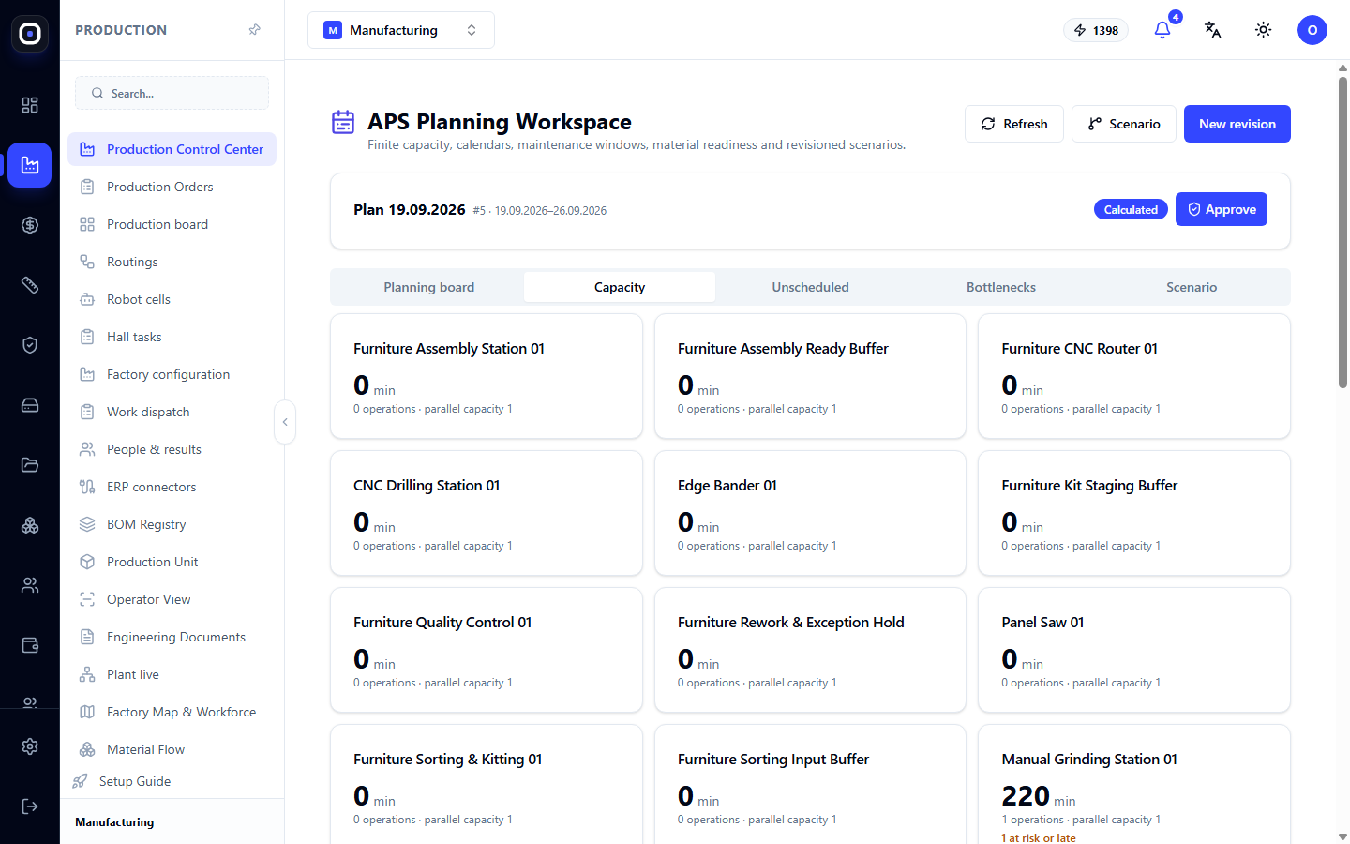Open the language translate icon
This screenshot has height=844, width=1350.
[1213, 30]
